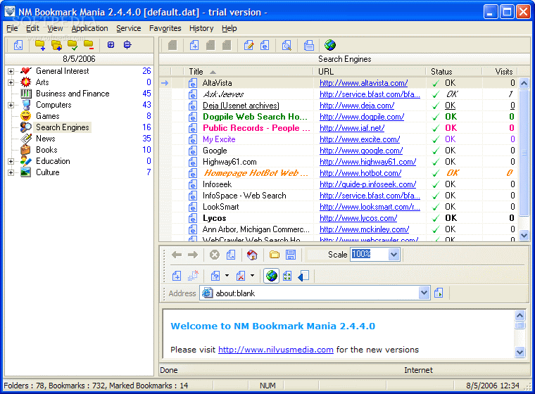Visit the http://www.nilyusmedia.com link

[x=276, y=350]
